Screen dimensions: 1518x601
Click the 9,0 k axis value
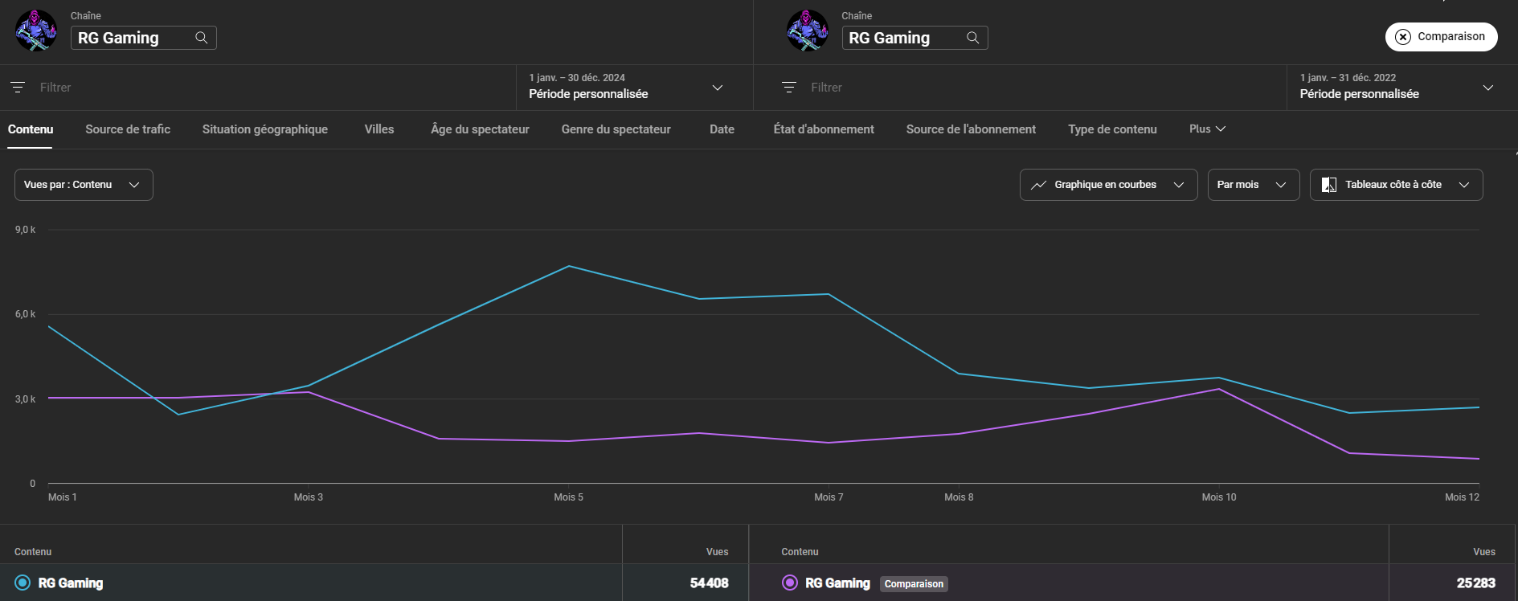tap(26, 230)
